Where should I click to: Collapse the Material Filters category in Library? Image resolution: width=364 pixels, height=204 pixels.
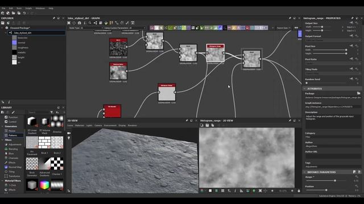coord(2,181)
